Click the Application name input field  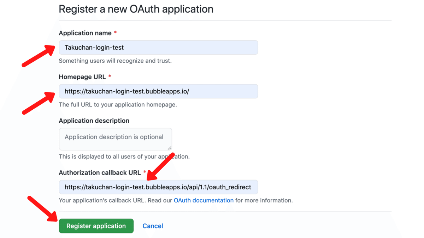coord(158,48)
